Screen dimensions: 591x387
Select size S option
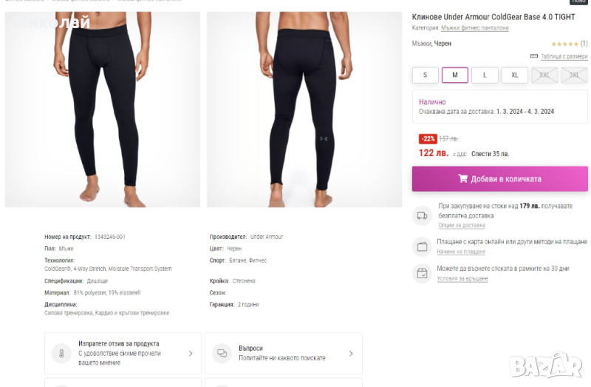(x=425, y=75)
